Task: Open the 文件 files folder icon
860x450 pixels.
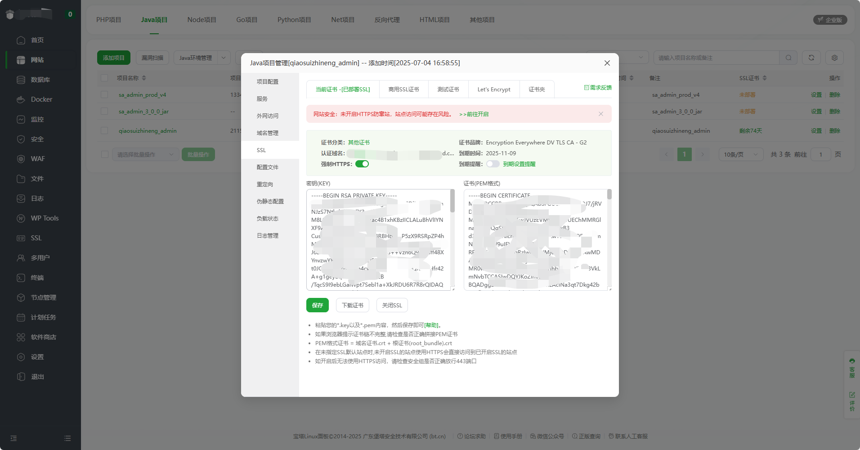Action: (21, 179)
